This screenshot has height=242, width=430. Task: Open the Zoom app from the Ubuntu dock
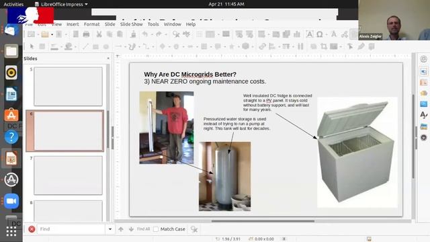click(x=11, y=201)
